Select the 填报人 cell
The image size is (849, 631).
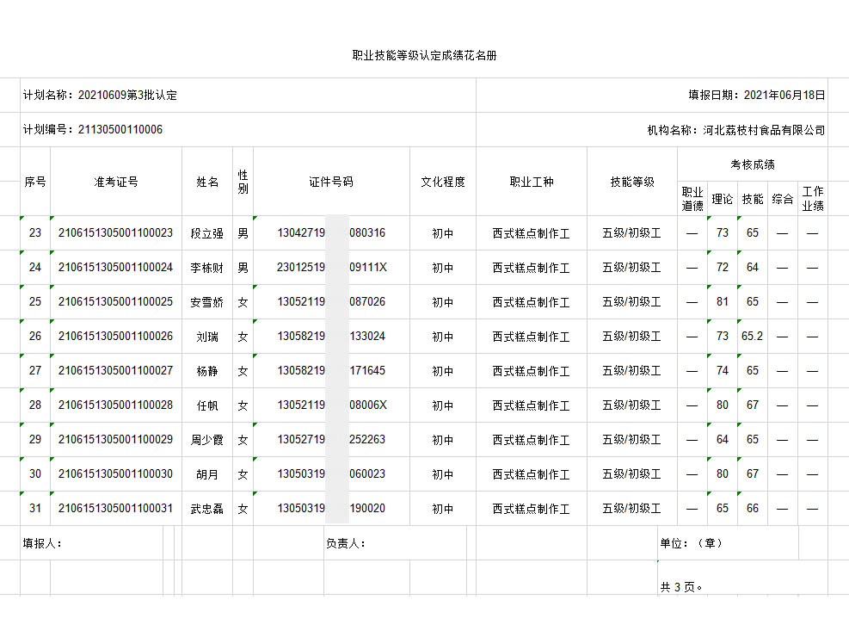coord(43,543)
